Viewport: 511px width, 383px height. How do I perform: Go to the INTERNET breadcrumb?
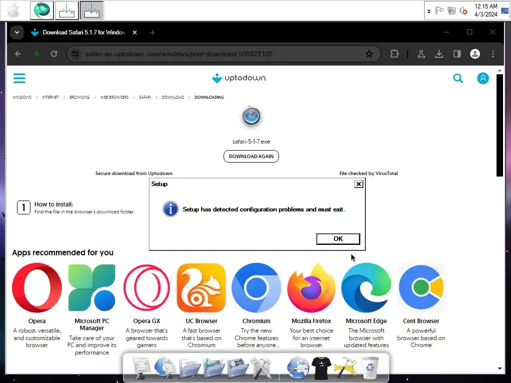click(50, 97)
